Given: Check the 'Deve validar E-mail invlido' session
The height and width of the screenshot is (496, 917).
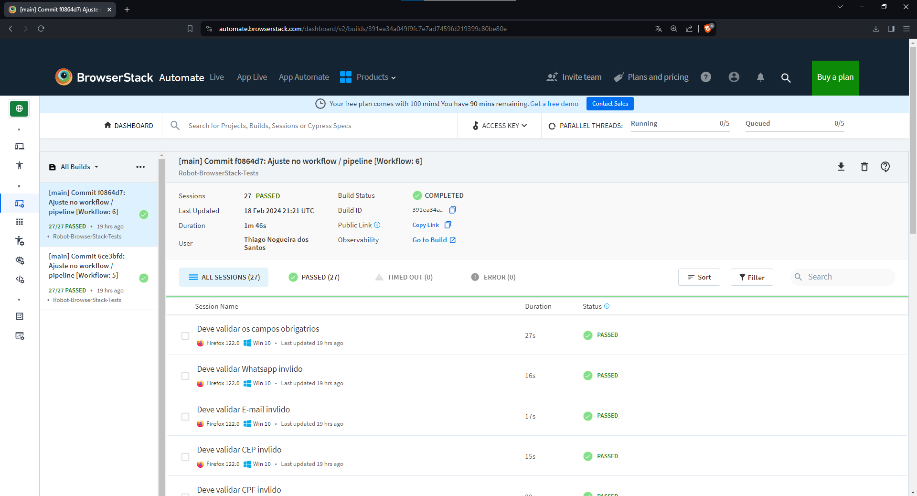Looking at the screenshot, I should tap(185, 417).
